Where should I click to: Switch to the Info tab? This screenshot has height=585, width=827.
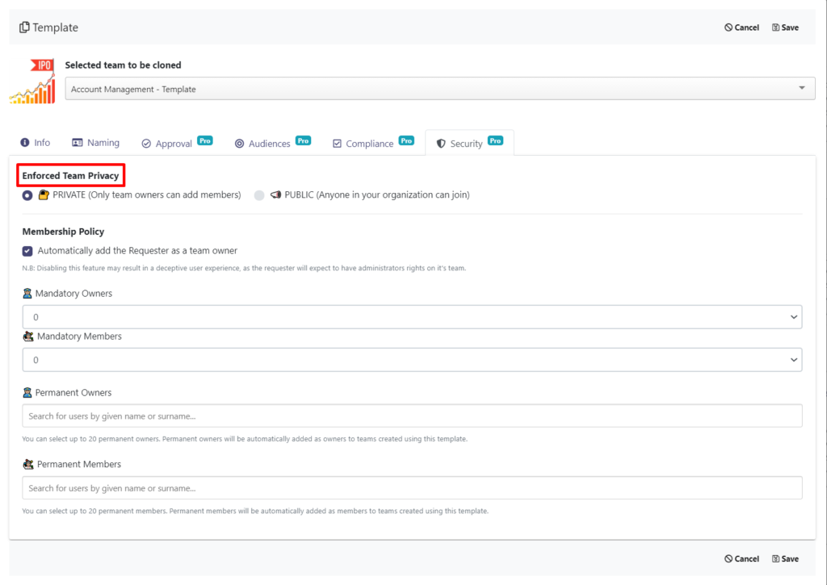[36, 143]
